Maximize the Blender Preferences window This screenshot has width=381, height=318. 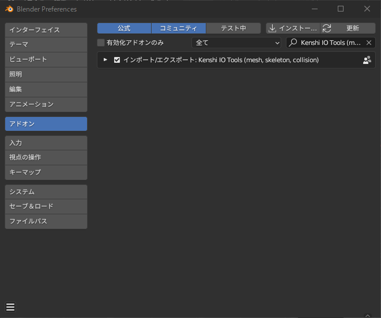point(341,9)
